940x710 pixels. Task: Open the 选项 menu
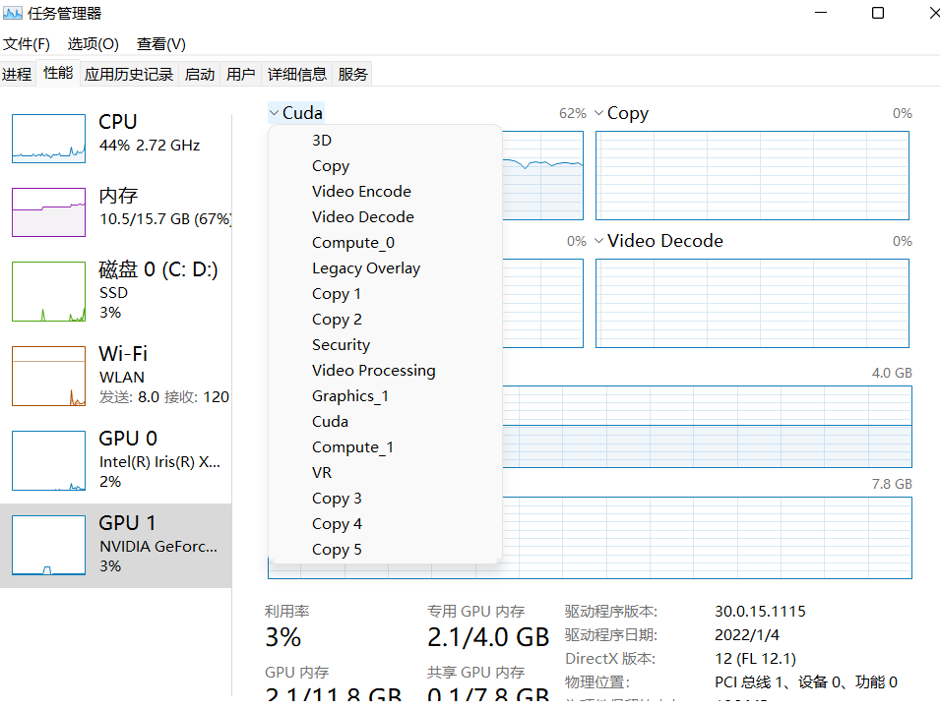(94, 44)
